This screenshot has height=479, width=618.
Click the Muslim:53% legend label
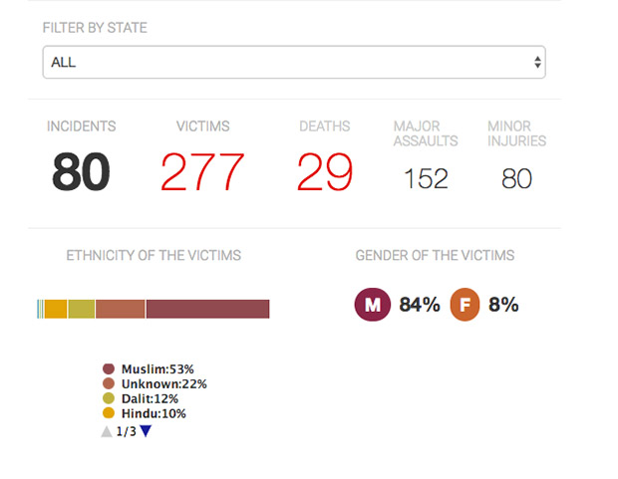[157, 369]
